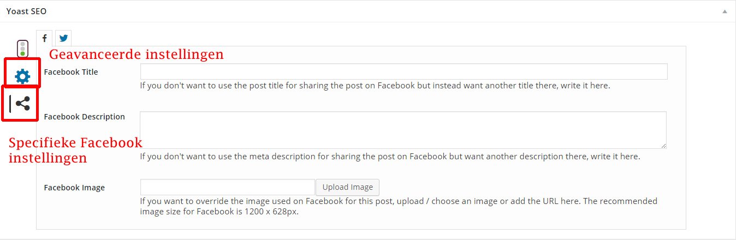Click the help text below Facebook Description
This screenshot has height=240, width=736.
(389, 157)
